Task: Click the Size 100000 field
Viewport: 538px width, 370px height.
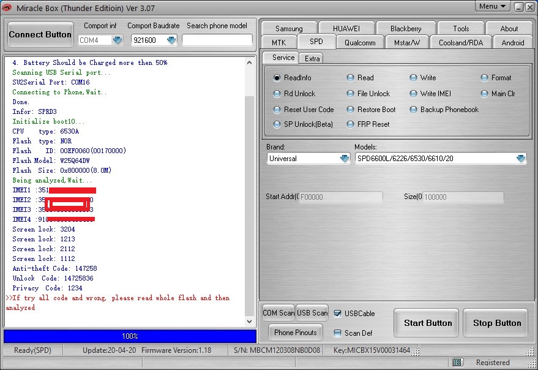Action: (463, 197)
